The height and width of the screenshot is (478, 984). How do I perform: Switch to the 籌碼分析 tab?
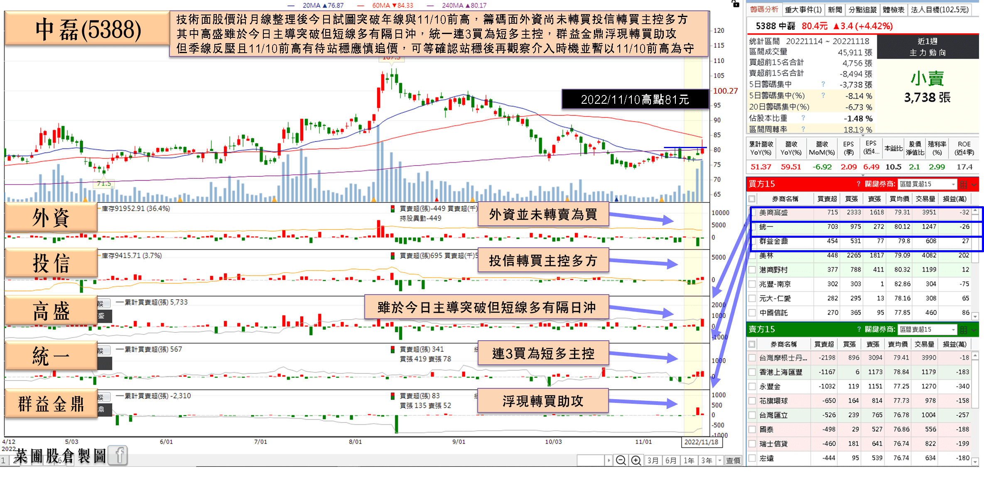pyautogui.click(x=764, y=9)
